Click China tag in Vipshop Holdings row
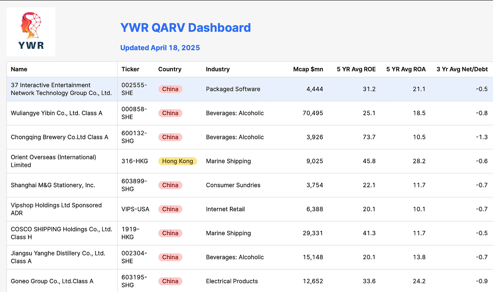The image size is (493, 292). 170,209
